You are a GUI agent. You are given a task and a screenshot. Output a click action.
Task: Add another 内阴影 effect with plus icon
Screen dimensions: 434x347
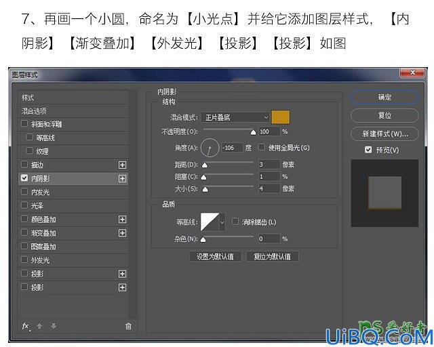(x=122, y=179)
